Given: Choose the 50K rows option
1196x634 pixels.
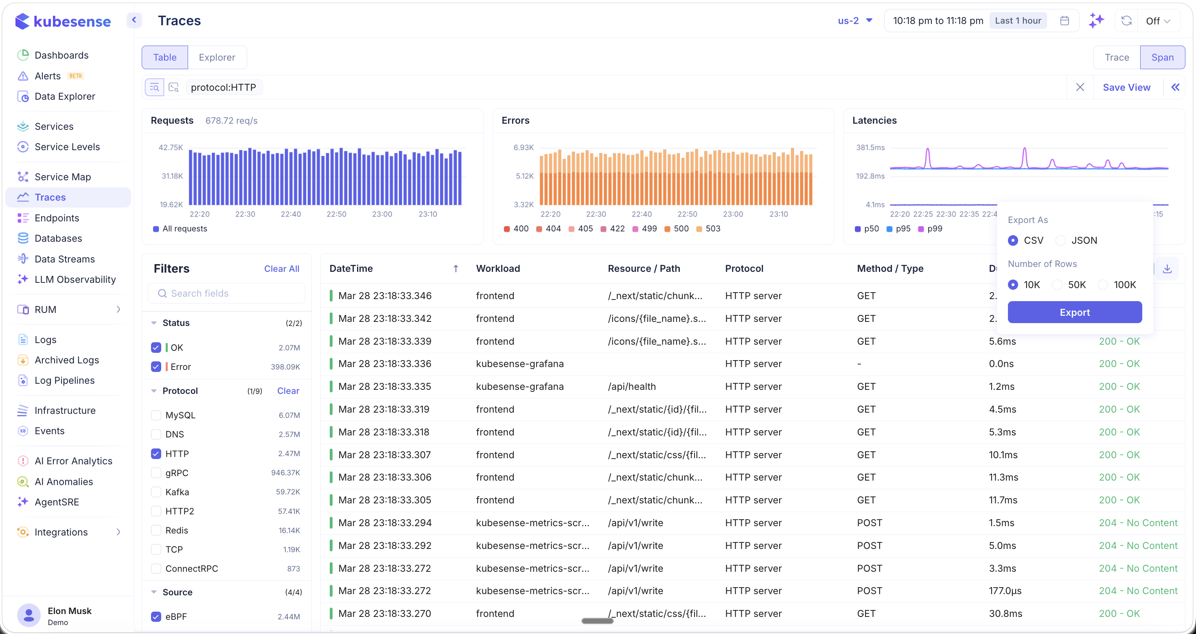Looking at the screenshot, I should click(x=1057, y=284).
